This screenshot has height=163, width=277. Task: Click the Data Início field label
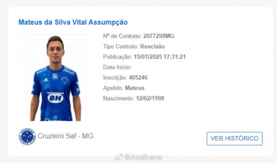click(x=117, y=67)
